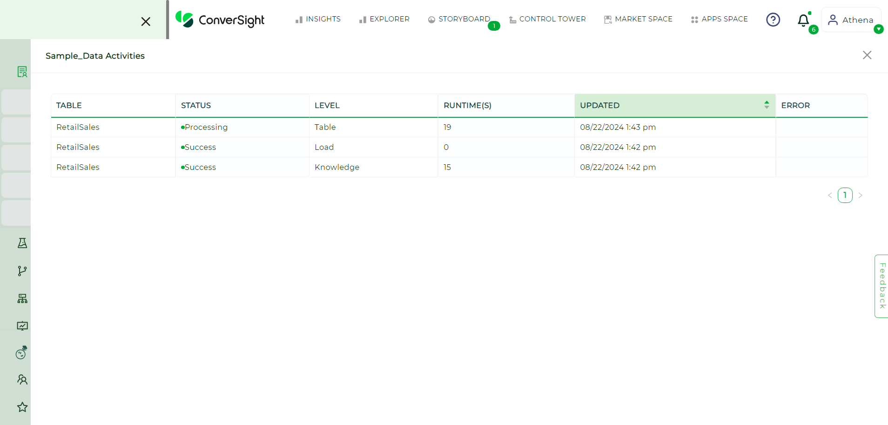Click the 08/22/2024 1:43 pm timestamp
This screenshot has width=888, height=425.
(x=618, y=127)
